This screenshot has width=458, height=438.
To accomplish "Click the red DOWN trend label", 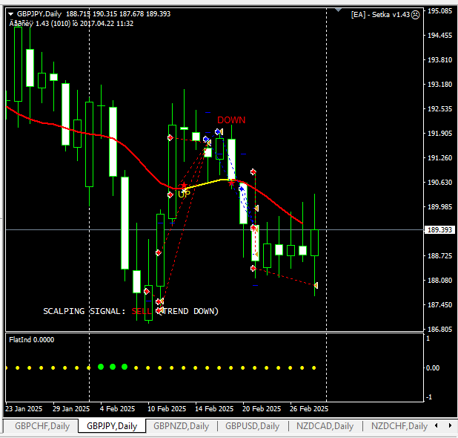I will tap(231, 120).
